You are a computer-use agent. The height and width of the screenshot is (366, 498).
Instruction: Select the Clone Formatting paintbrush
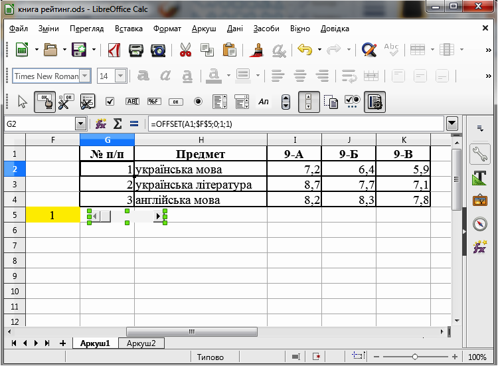[257, 50]
